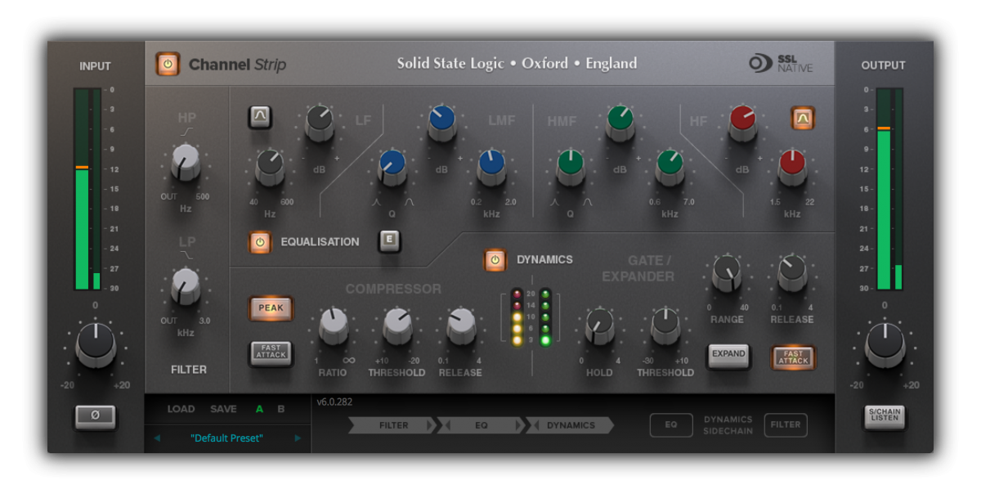The image size is (981, 494).
Task: Click the gate RELEASE knob
Action: point(792,274)
